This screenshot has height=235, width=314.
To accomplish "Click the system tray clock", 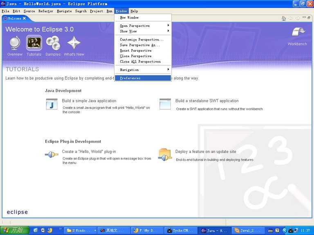I will click(305, 231).
